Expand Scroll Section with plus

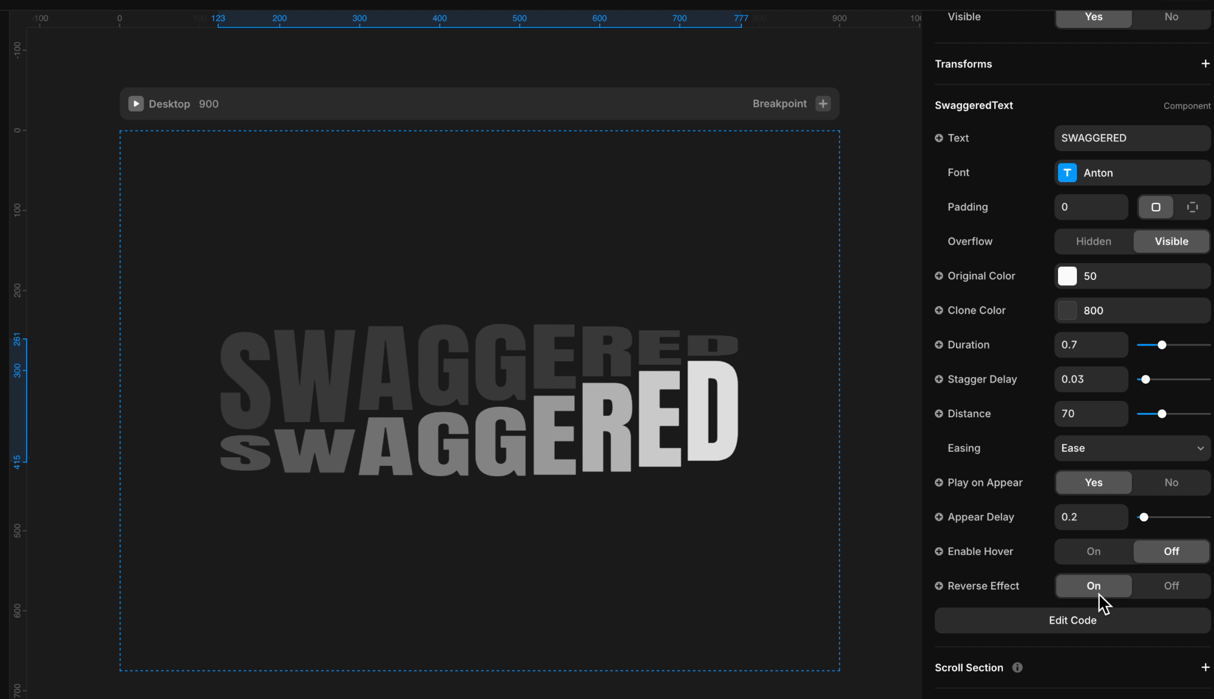tap(1205, 667)
